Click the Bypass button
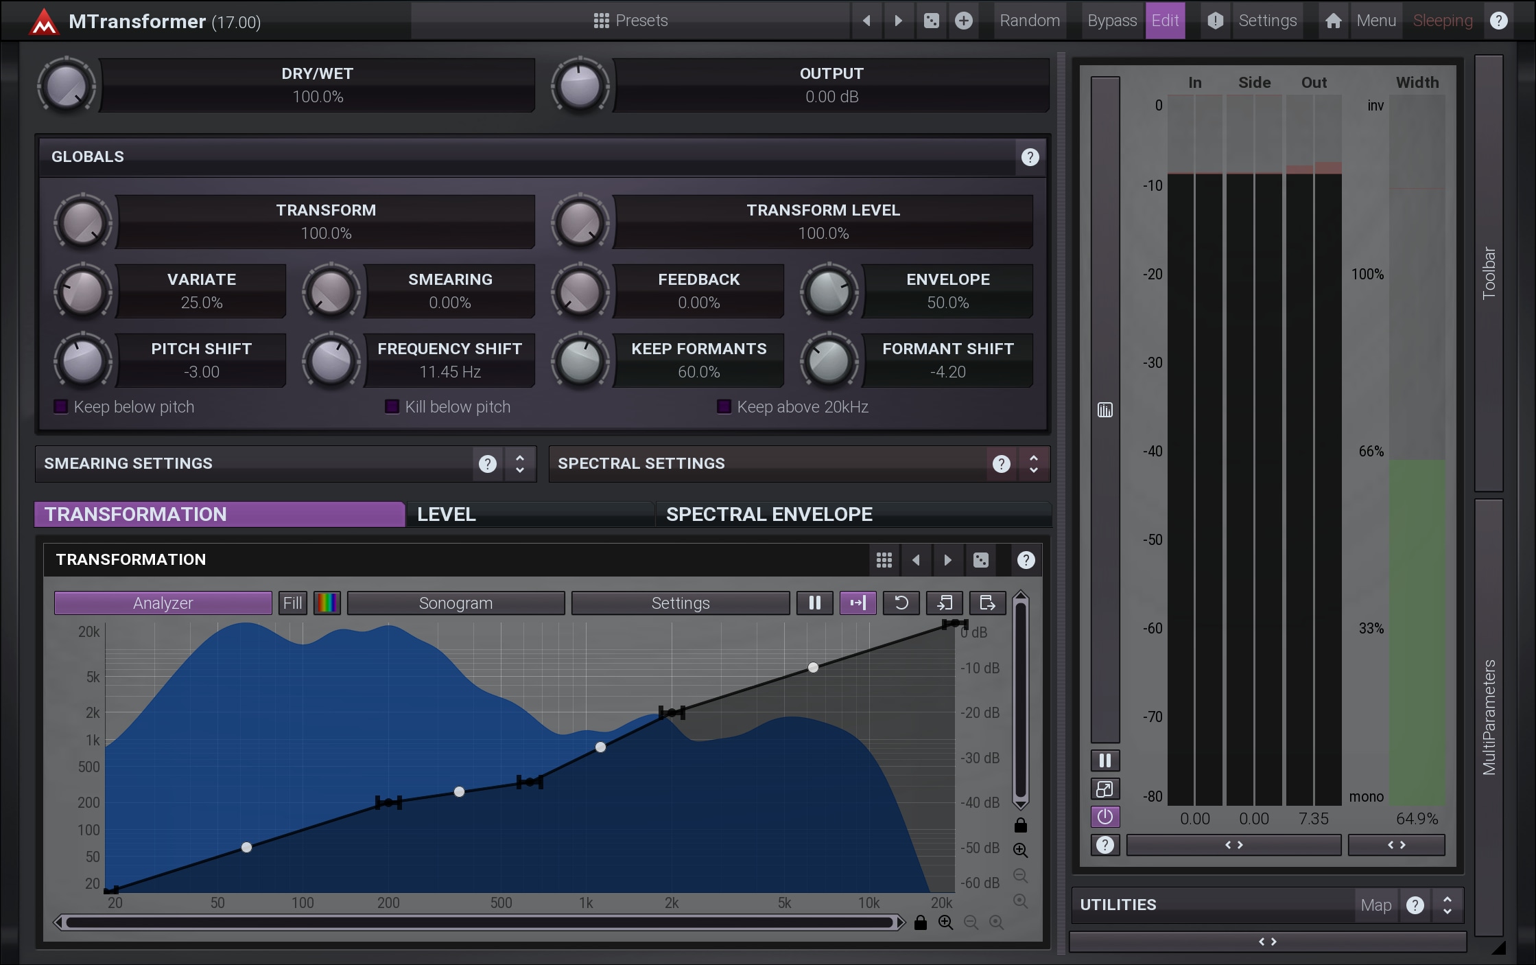 coord(1111,21)
